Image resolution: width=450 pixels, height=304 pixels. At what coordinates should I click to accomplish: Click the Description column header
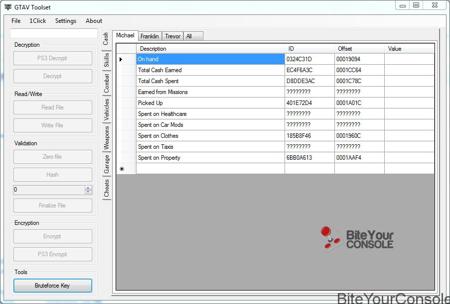pyautogui.click(x=210, y=49)
